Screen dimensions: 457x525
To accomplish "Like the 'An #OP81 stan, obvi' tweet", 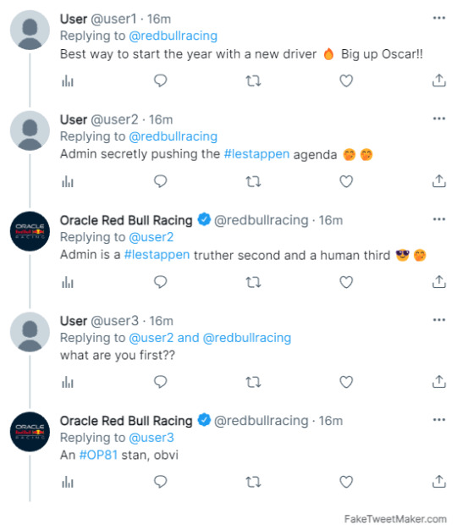I will pos(346,482).
